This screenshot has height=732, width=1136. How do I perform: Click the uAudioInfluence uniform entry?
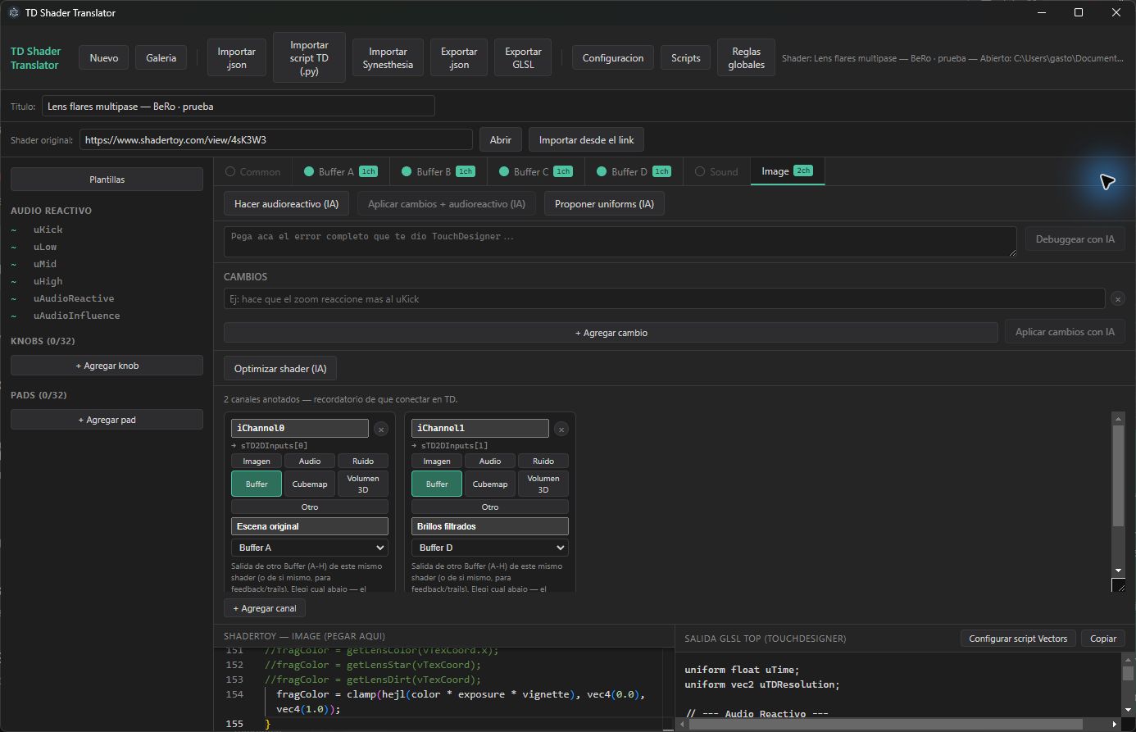(76, 316)
